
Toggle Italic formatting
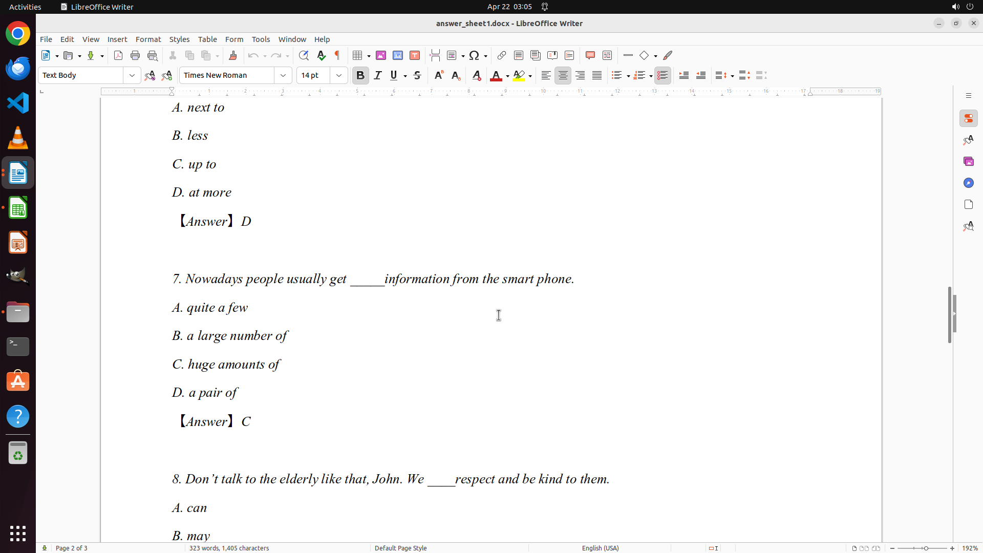tap(378, 75)
